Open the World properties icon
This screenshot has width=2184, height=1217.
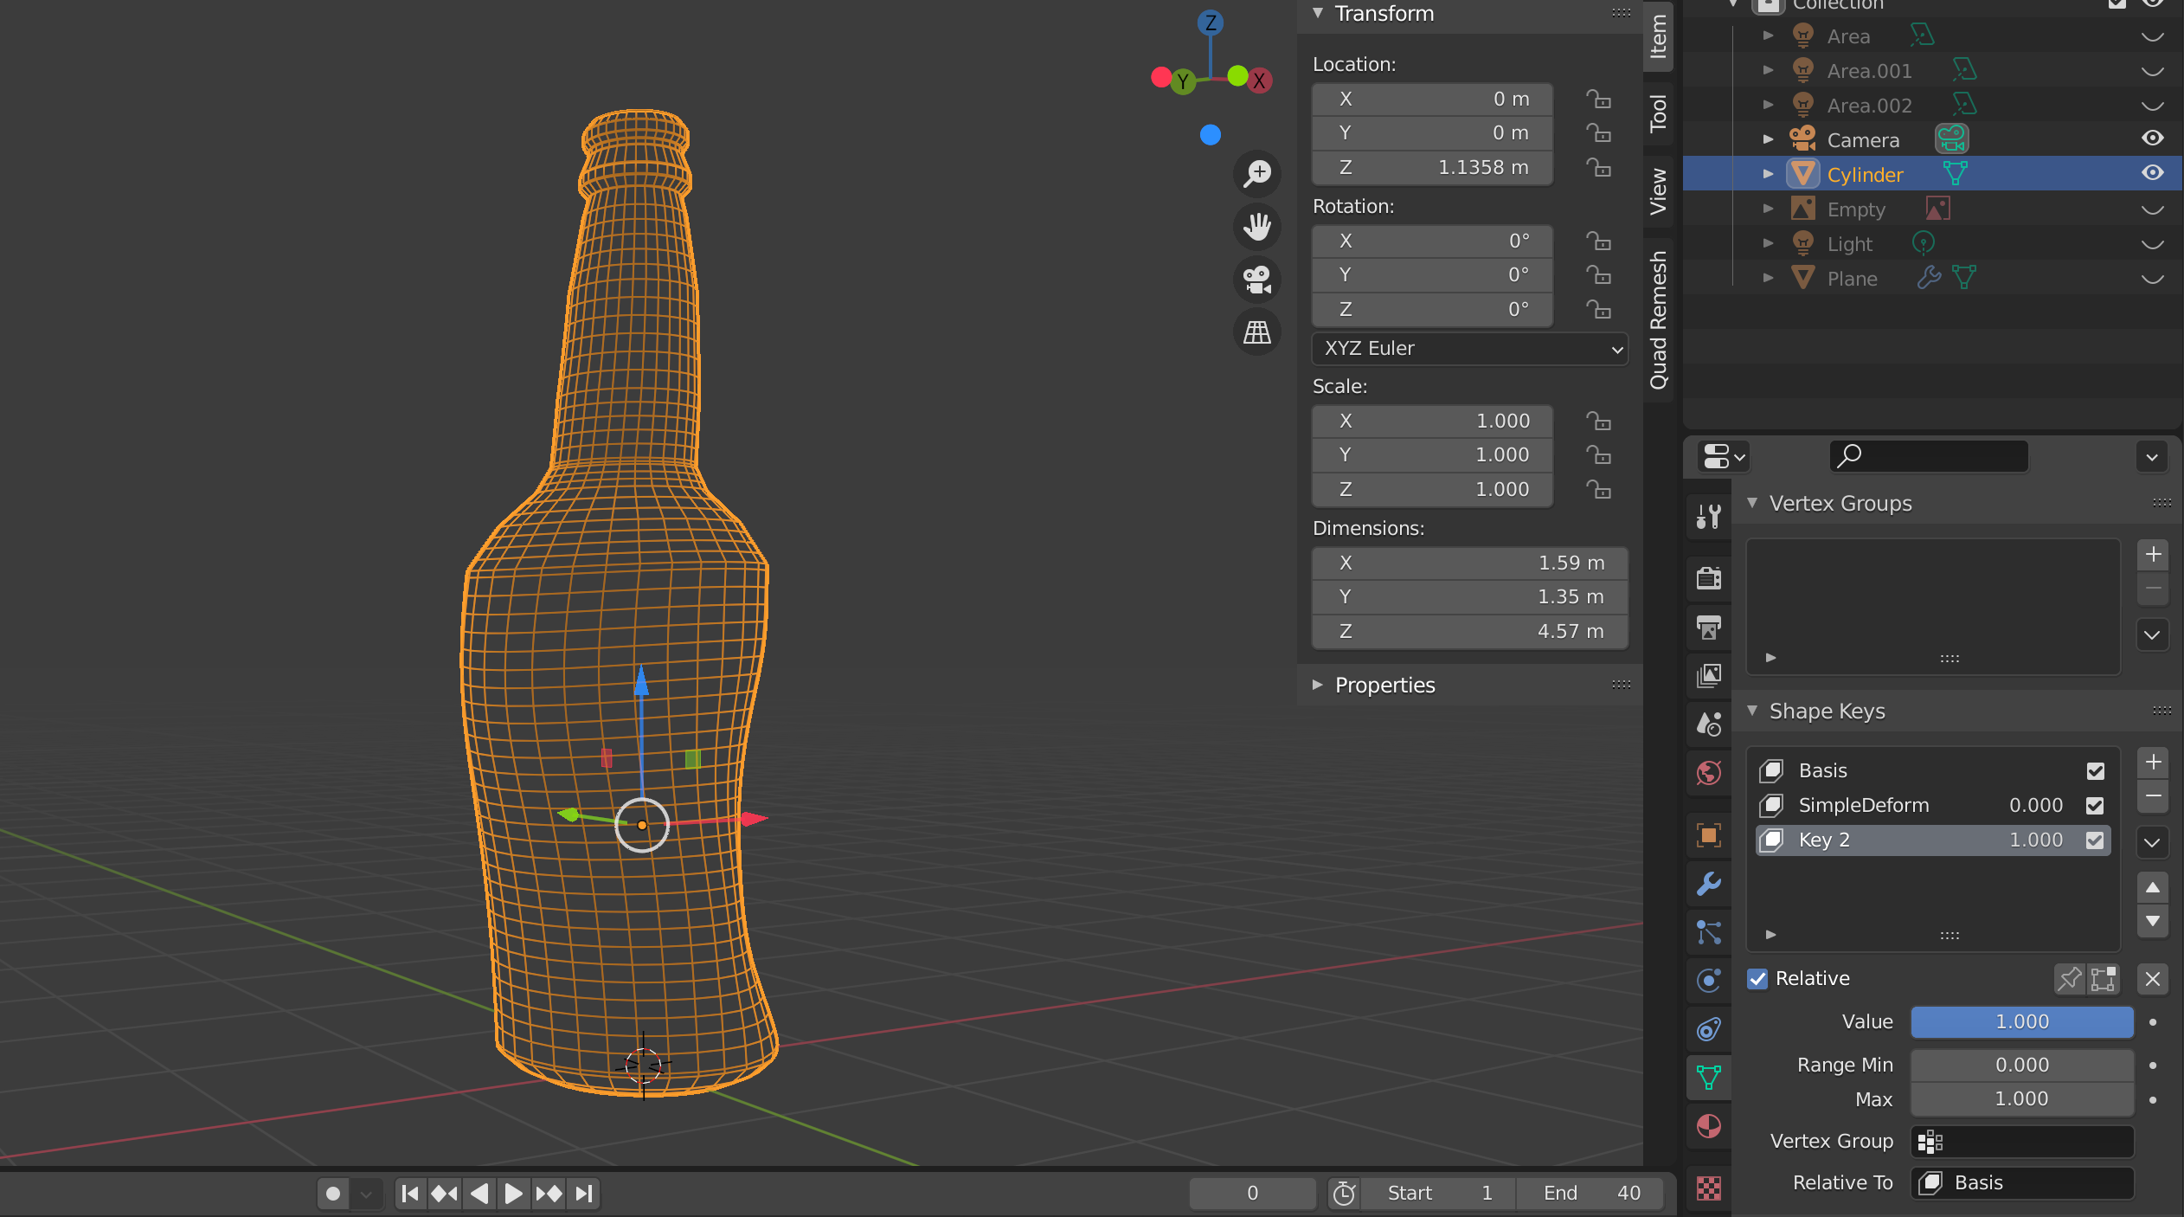[x=1709, y=773]
